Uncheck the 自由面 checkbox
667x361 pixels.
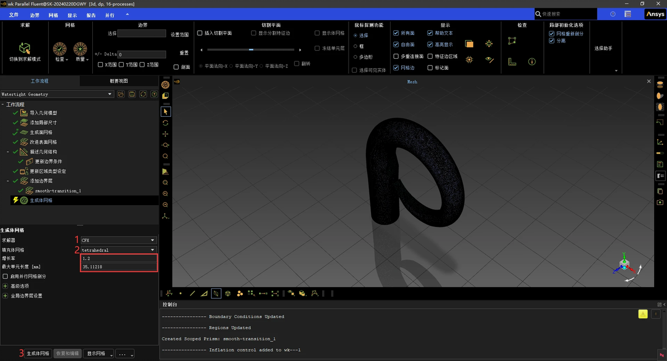click(x=396, y=45)
